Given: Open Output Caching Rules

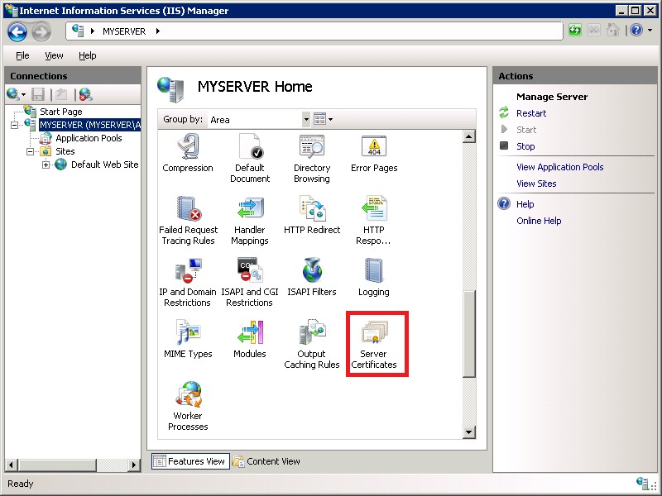Looking at the screenshot, I should [312, 344].
